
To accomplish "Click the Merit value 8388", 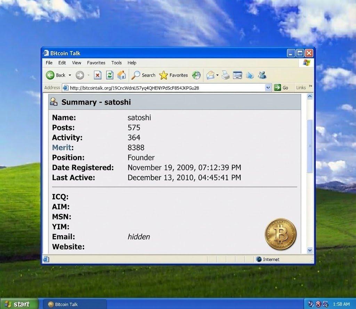I will 136,148.
